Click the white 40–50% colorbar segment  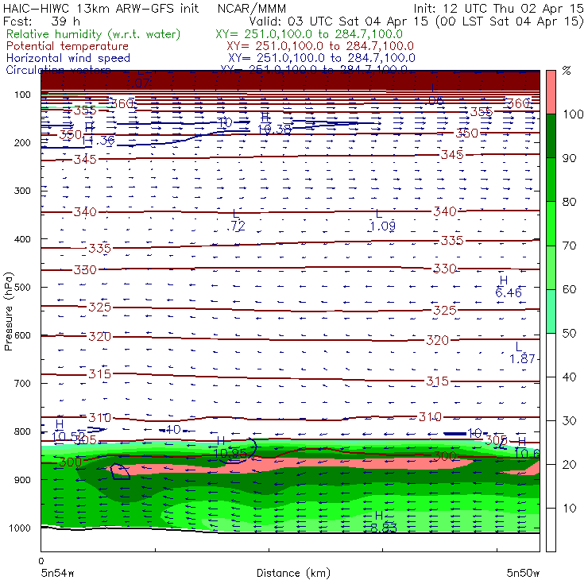(551, 355)
